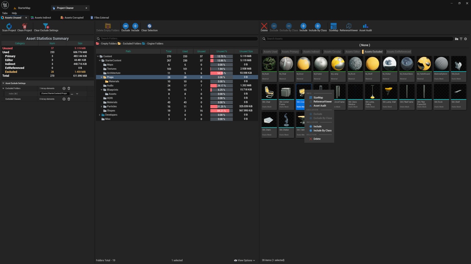This screenshot has height=264, width=471.
Task: Choose SizeMap in the context menu
Action: click(x=318, y=98)
